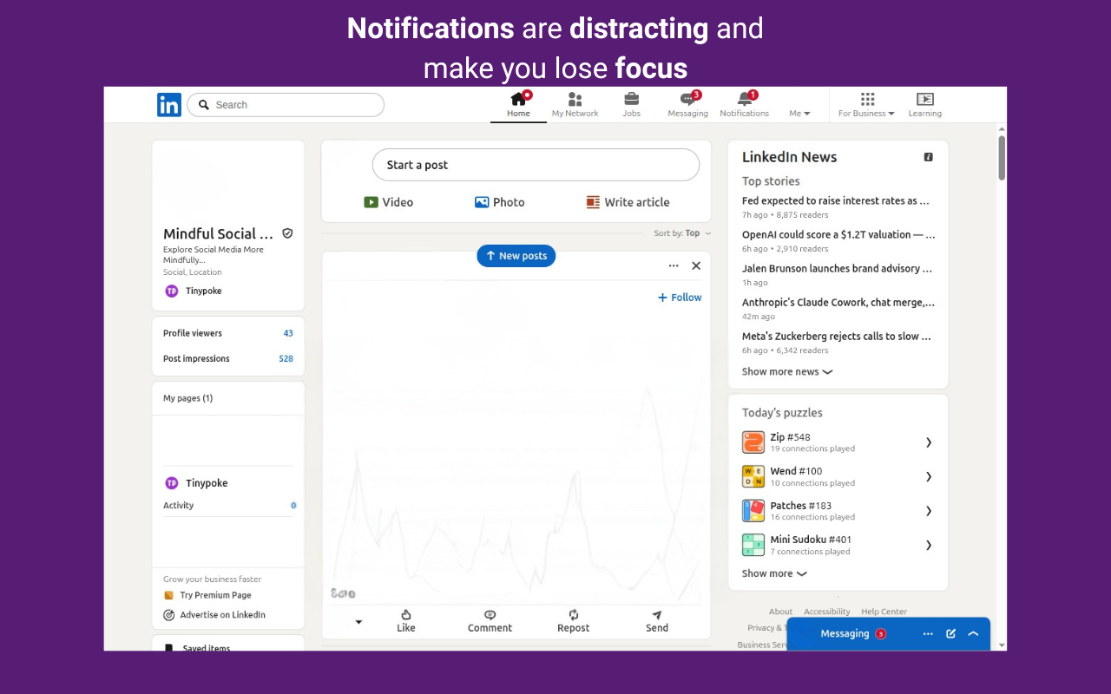Screen dimensions: 1111x694
Task: Click the Start a post field
Action: (x=536, y=165)
